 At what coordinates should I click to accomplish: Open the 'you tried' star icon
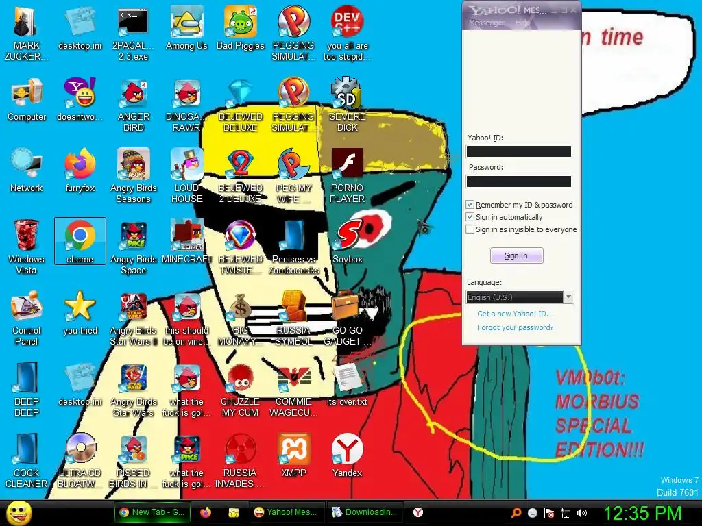pos(80,313)
